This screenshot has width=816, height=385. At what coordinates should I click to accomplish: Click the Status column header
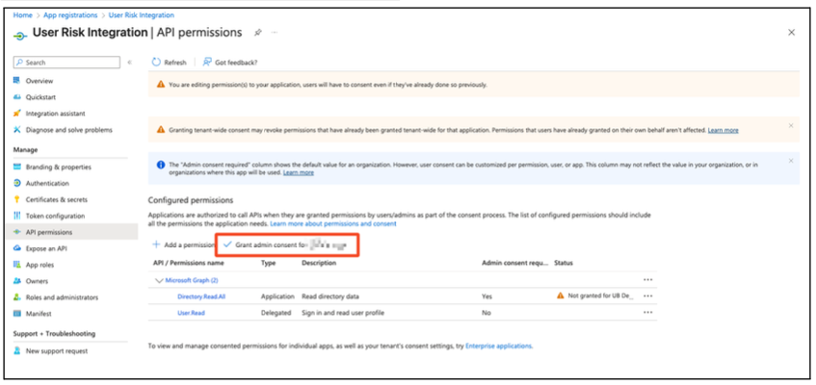[x=564, y=264]
